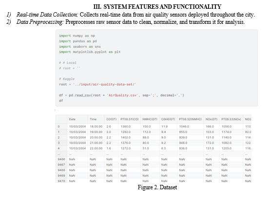Click the 'PT08.S3(NOx)' column header

pos(231,119)
